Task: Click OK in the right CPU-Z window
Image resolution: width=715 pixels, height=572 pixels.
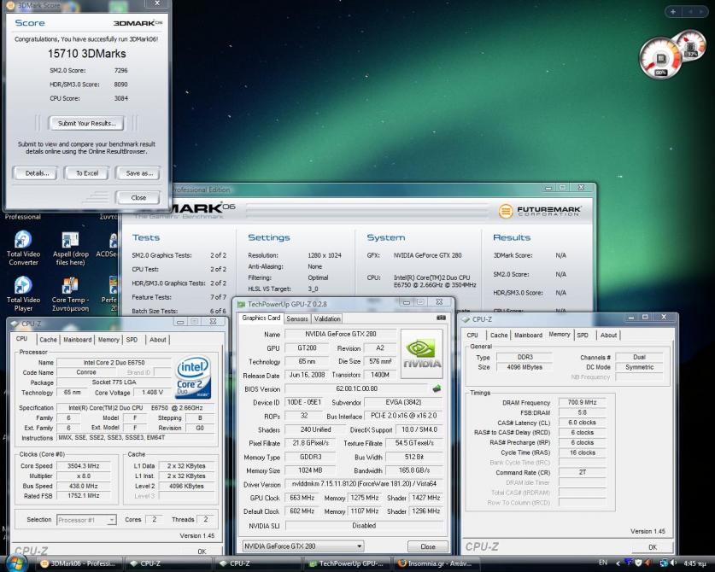Action: [653, 547]
